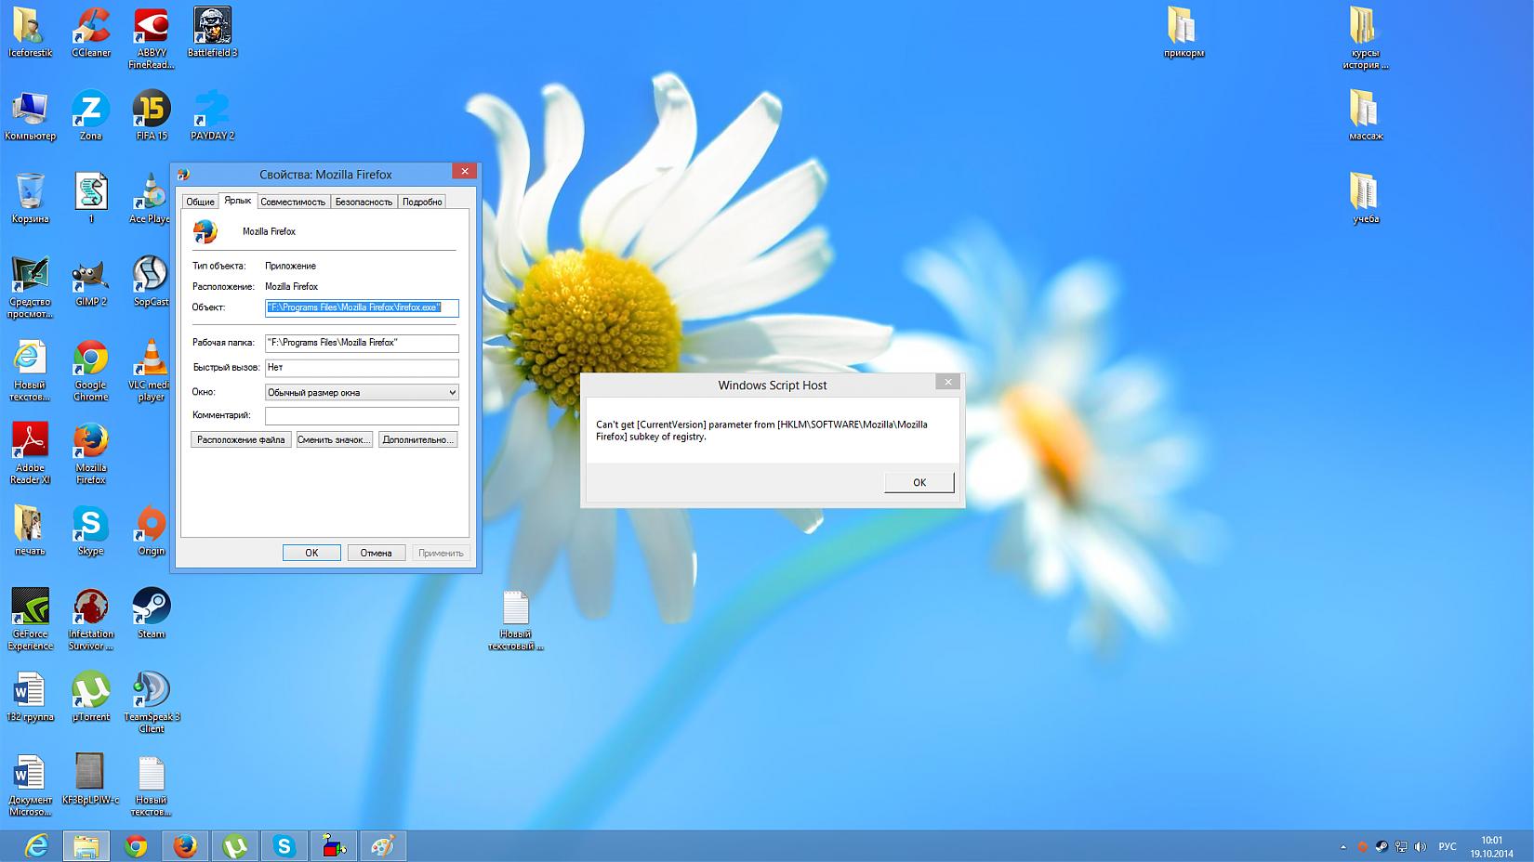
Task: Select the GeForce Experience desktop icon
Action: (31, 620)
